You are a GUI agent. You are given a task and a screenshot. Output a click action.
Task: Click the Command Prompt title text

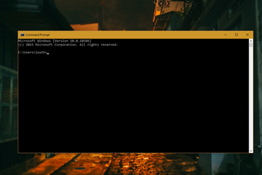tap(38, 35)
